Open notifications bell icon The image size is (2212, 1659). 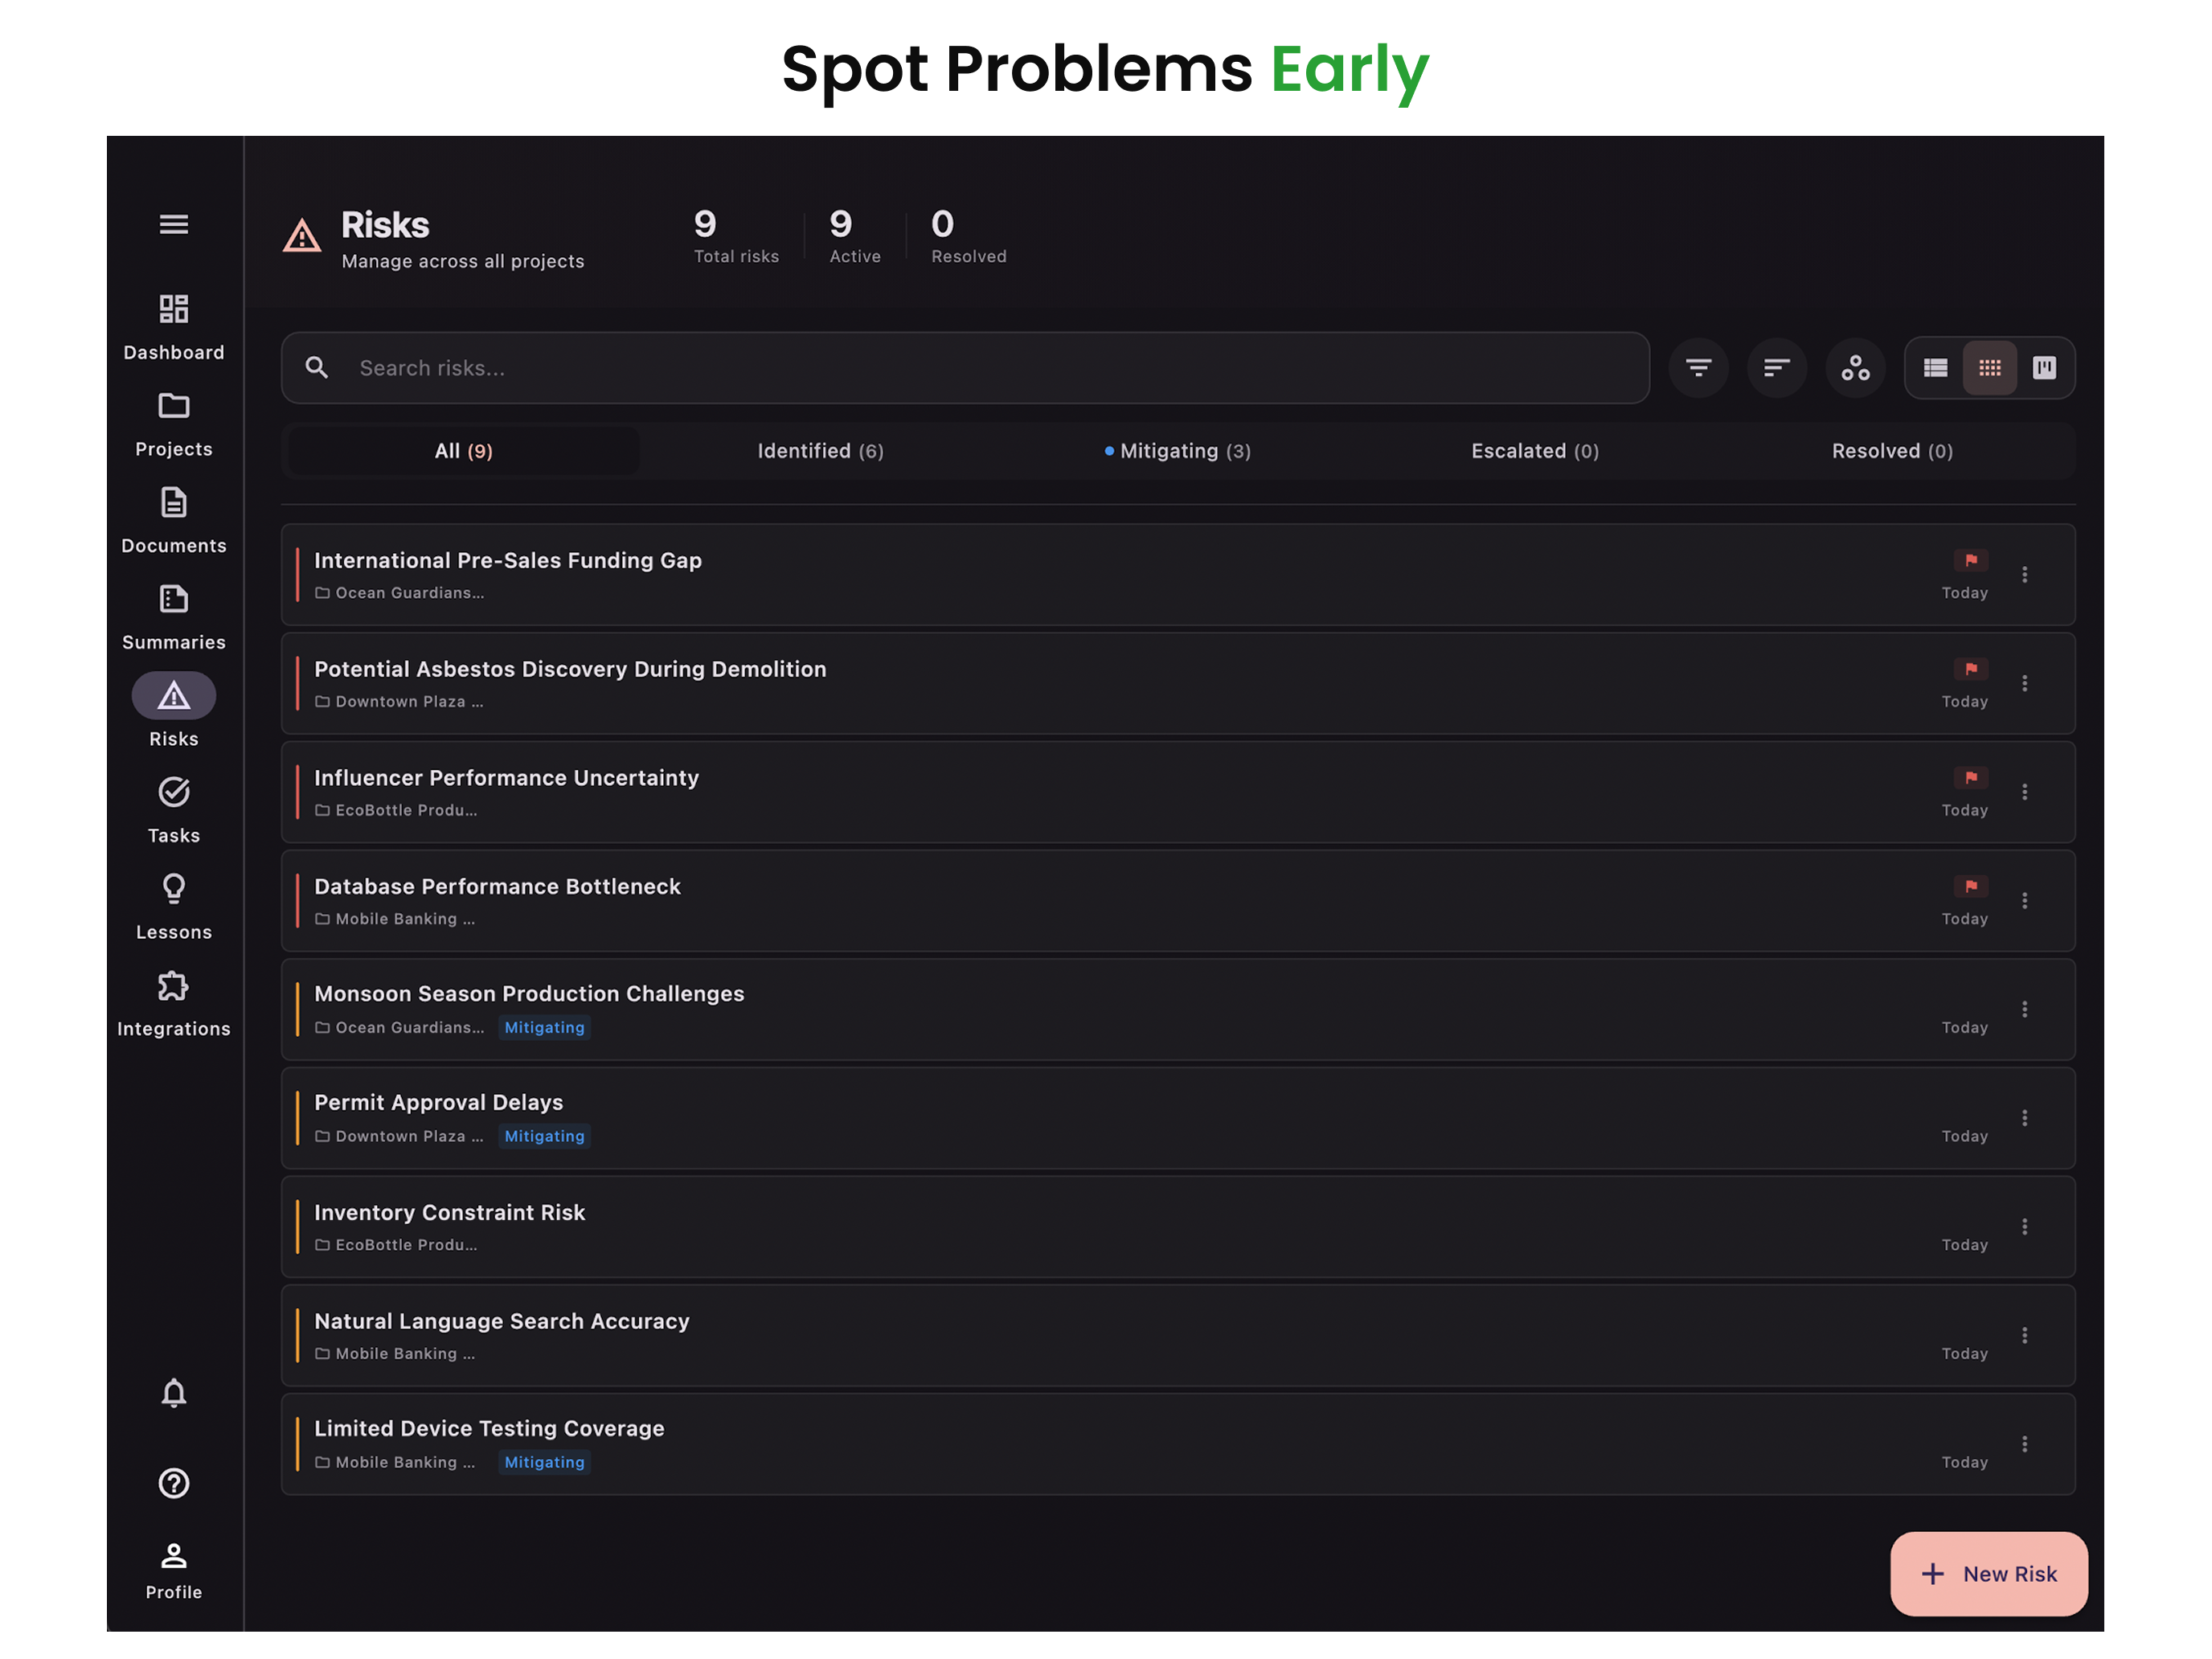coord(174,1393)
